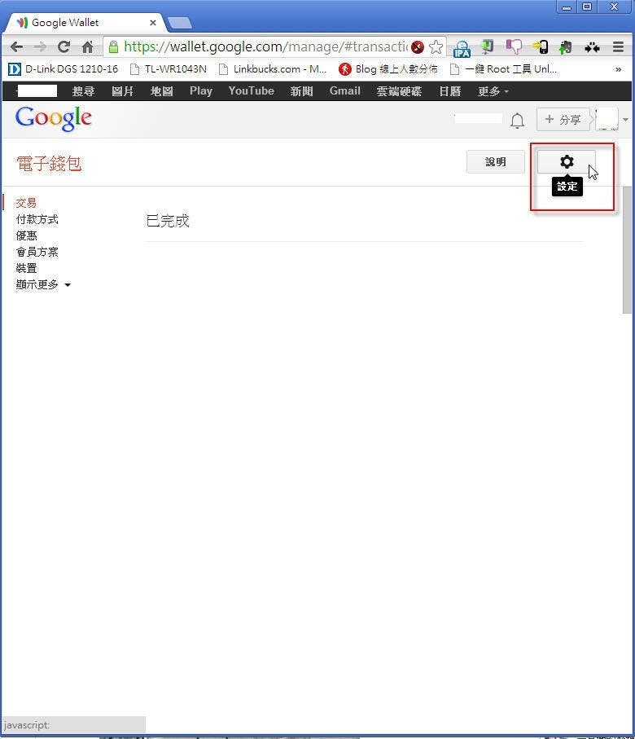
Task: Select 交易 in the sidebar
Action: 26,203
